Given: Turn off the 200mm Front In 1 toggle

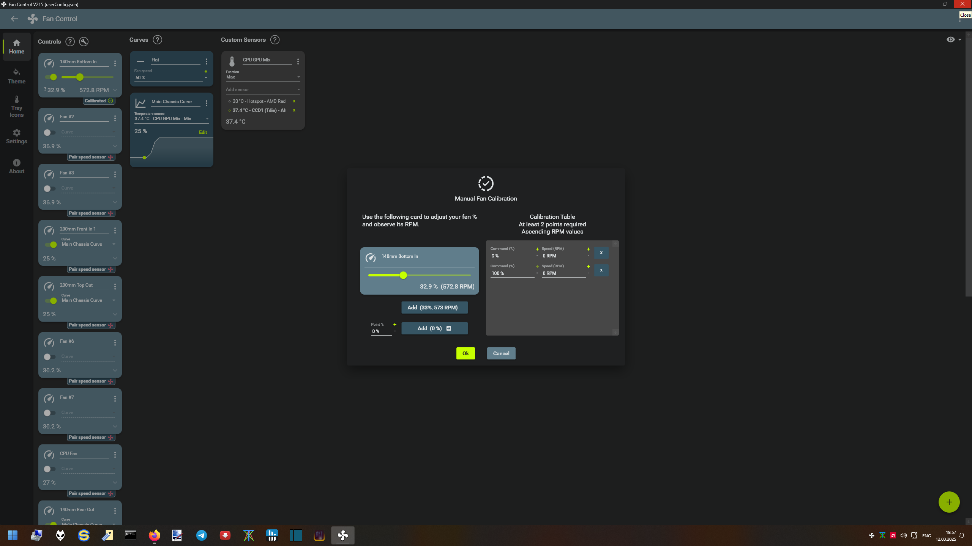Looking at the screenshot, I should coord(51,245).
